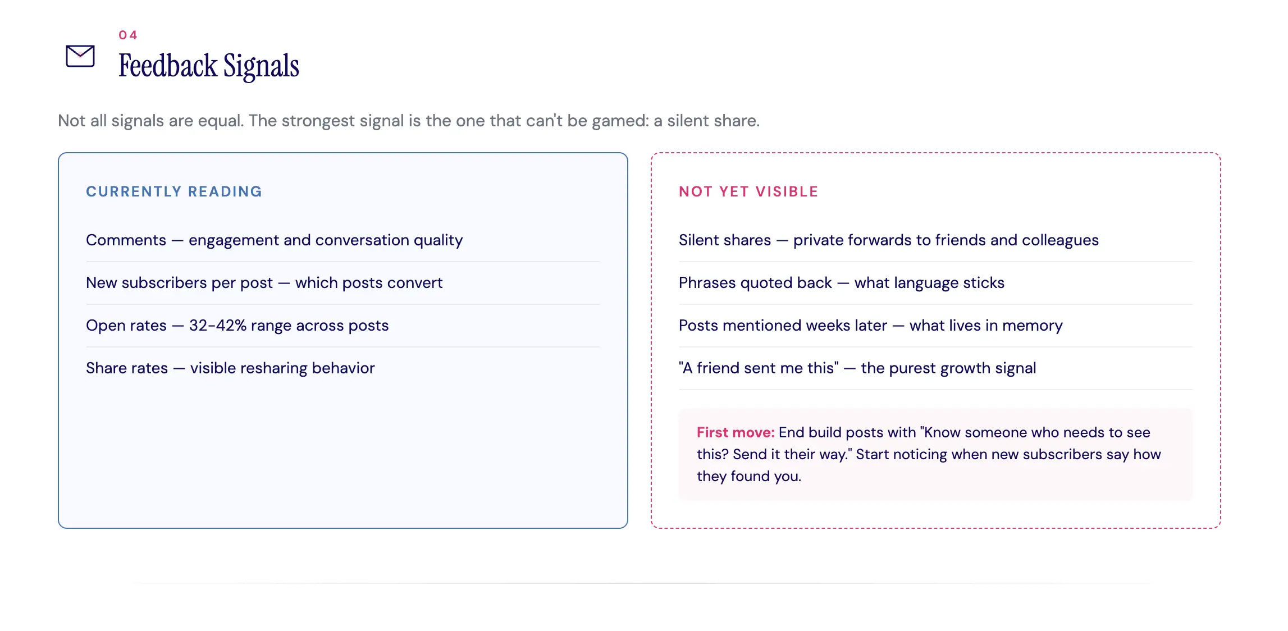The width and height of the screenshot is (1288, 631).
Task: Select the Open rates 32-42% item
Action: [342, 326]
